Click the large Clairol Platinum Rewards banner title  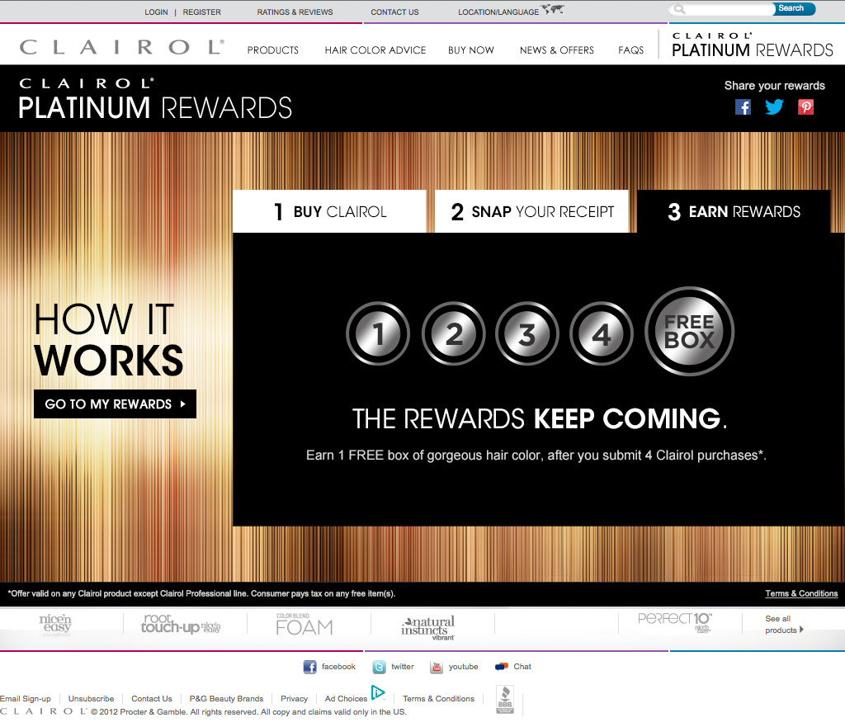tap(155, 99)
